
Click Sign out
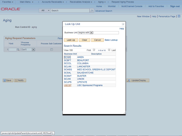click(x=175, y=6)
